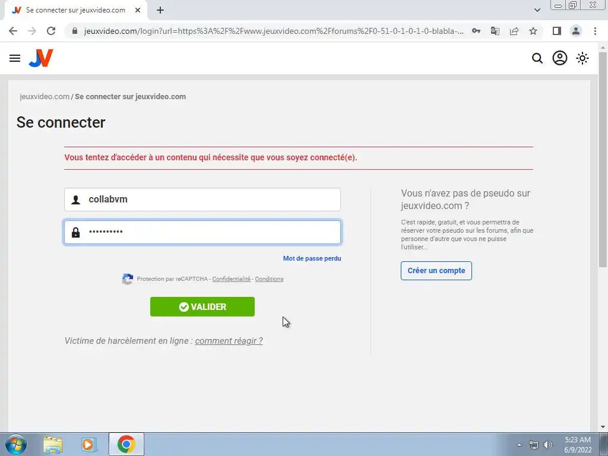Select the Chrome taskbar button
The height and width of the screenshot is (456, 608).
coord(126,444)
